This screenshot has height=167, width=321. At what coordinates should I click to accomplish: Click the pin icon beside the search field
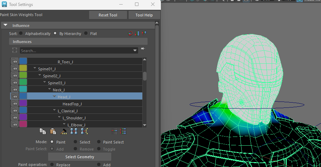[x=143, y=49]
